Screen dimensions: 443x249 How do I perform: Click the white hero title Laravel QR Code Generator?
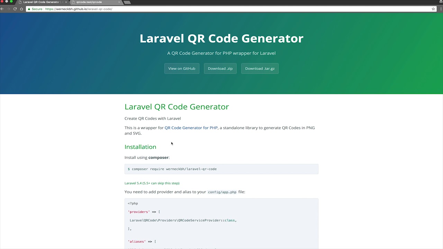pyautogui.click(x=221, y=38)
